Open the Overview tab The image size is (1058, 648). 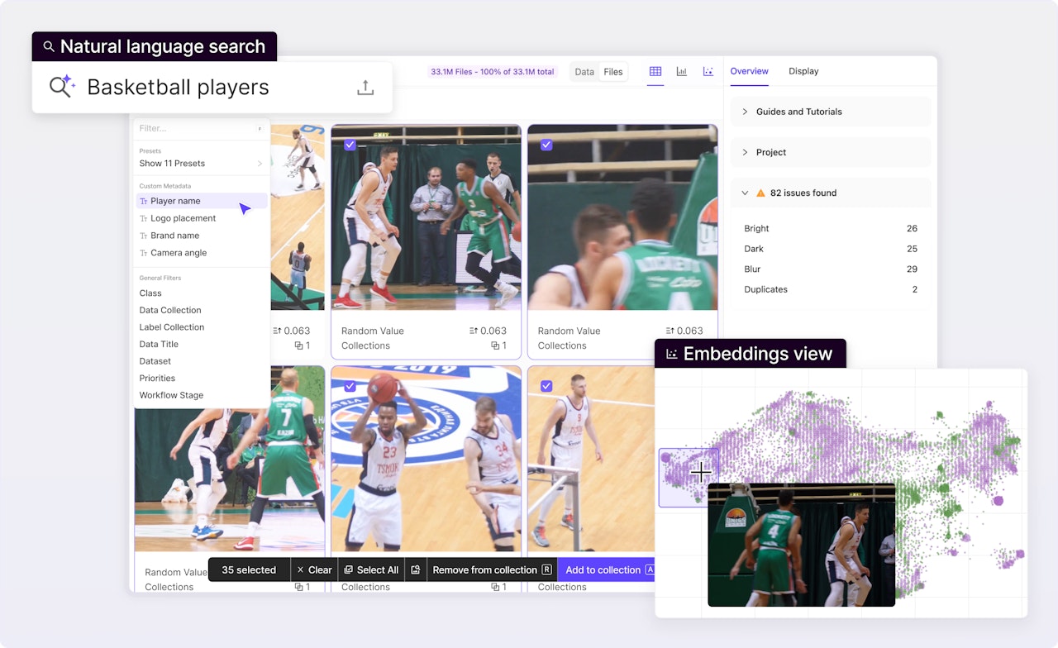tap(749, 71)
